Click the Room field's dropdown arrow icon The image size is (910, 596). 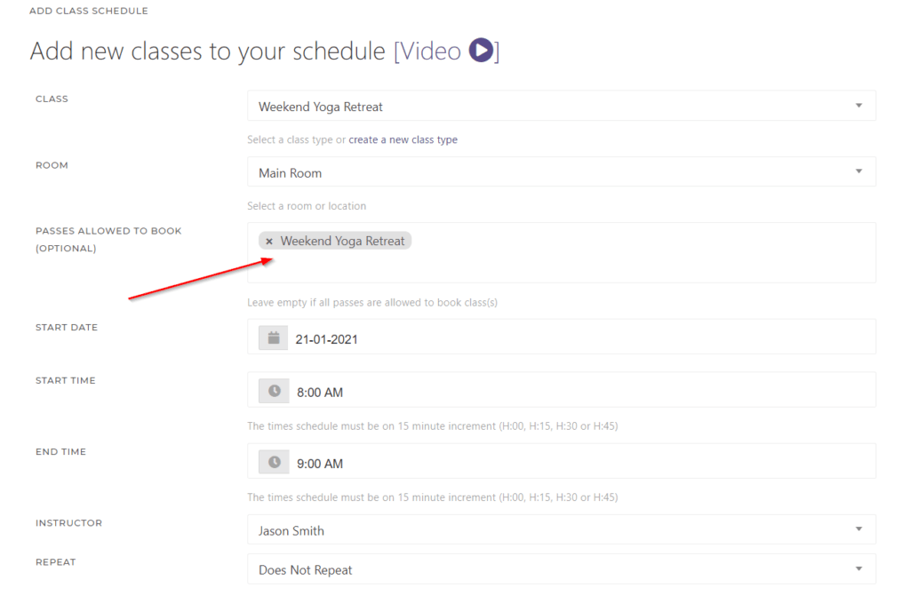859,171
